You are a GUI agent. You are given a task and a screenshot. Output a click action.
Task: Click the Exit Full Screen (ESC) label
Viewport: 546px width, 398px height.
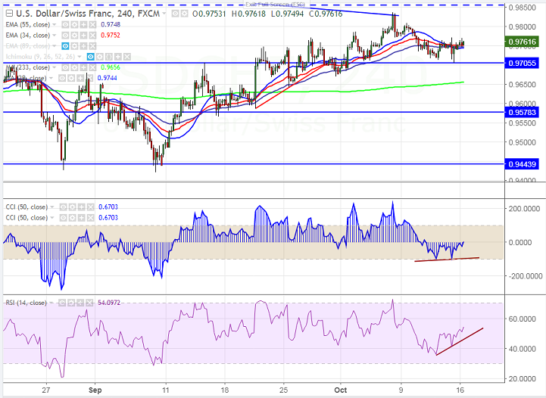point(275,5)
